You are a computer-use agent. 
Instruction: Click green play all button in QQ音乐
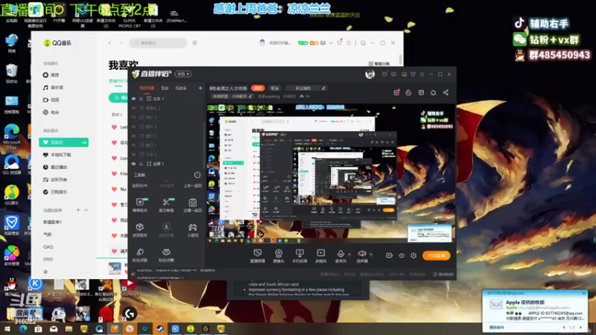click(x=118, y=98)
